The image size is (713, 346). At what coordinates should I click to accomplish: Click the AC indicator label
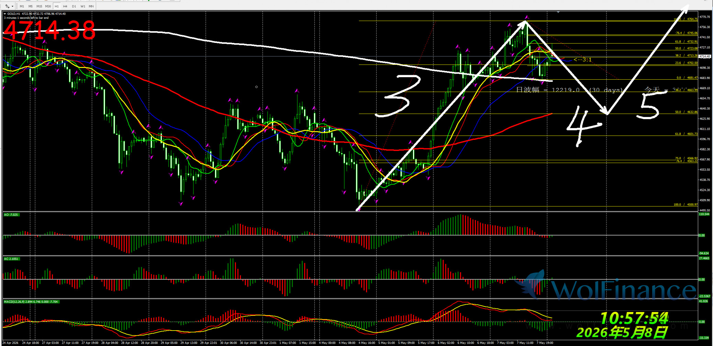click(x=11, y=259)
